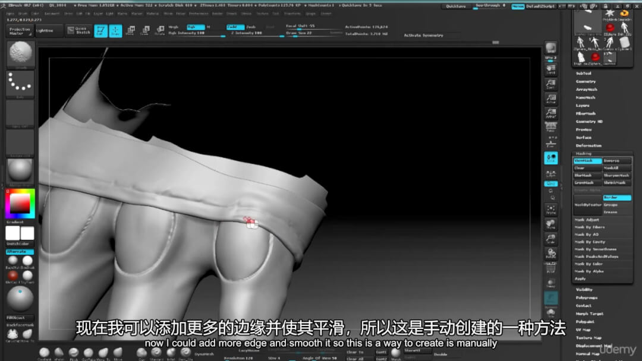This screenshot has height=361, width=642.
Task: Toggle the Alternate color button
Action: pos(20,252)
